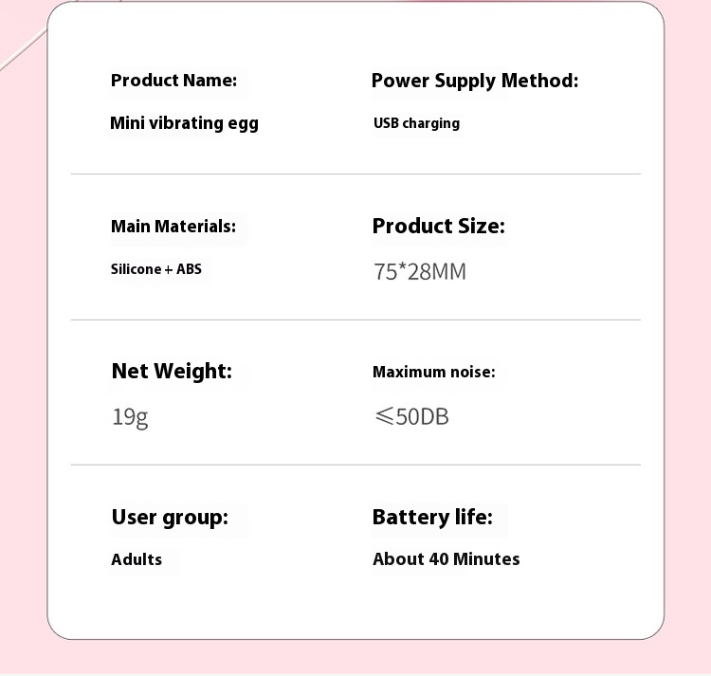Click the divider line below Main Materials row
This screenshot has height=676, width=711.
355,320
